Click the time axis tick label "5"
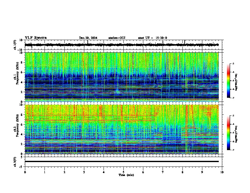This screenshot has width=250, height=193. tap(123, 172)
